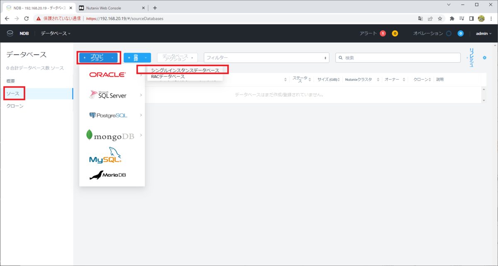The height and width of the screenshot is (266, 498).
Task: Click the プロビジョン button
Action: click(99, 58)
